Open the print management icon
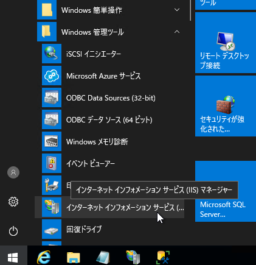The width and height of the screenshot is (256, 265). pyautogui.click(x=52, y=185)
